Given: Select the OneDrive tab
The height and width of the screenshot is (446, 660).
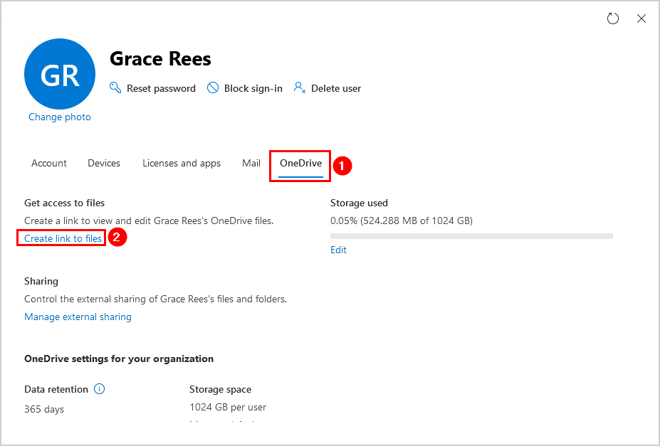Looking at the screenshot, I should tap(300, 164).
